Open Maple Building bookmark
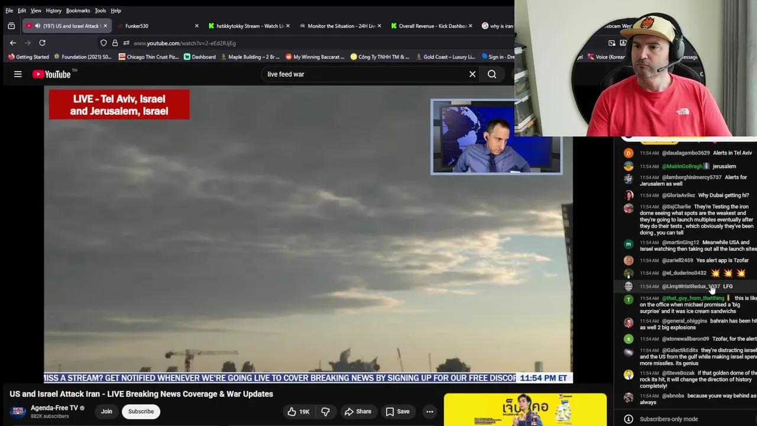The width and height of the screenshot is (757, 426). pos(250,57)
